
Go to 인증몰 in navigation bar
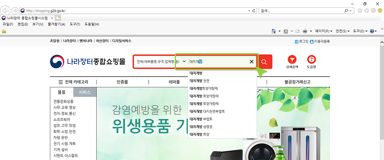[122, 82]
